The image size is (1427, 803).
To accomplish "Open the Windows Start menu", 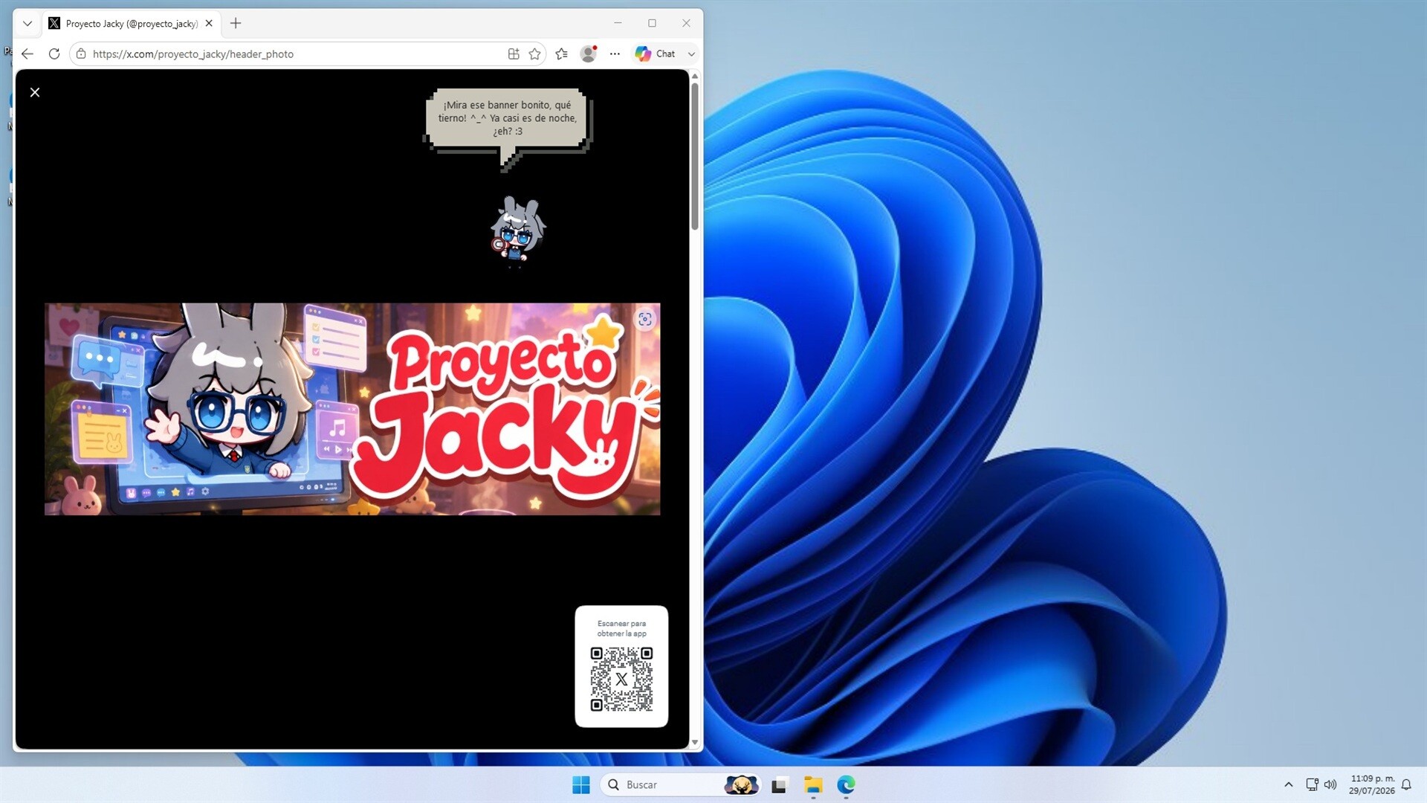I will click(581, 784).
